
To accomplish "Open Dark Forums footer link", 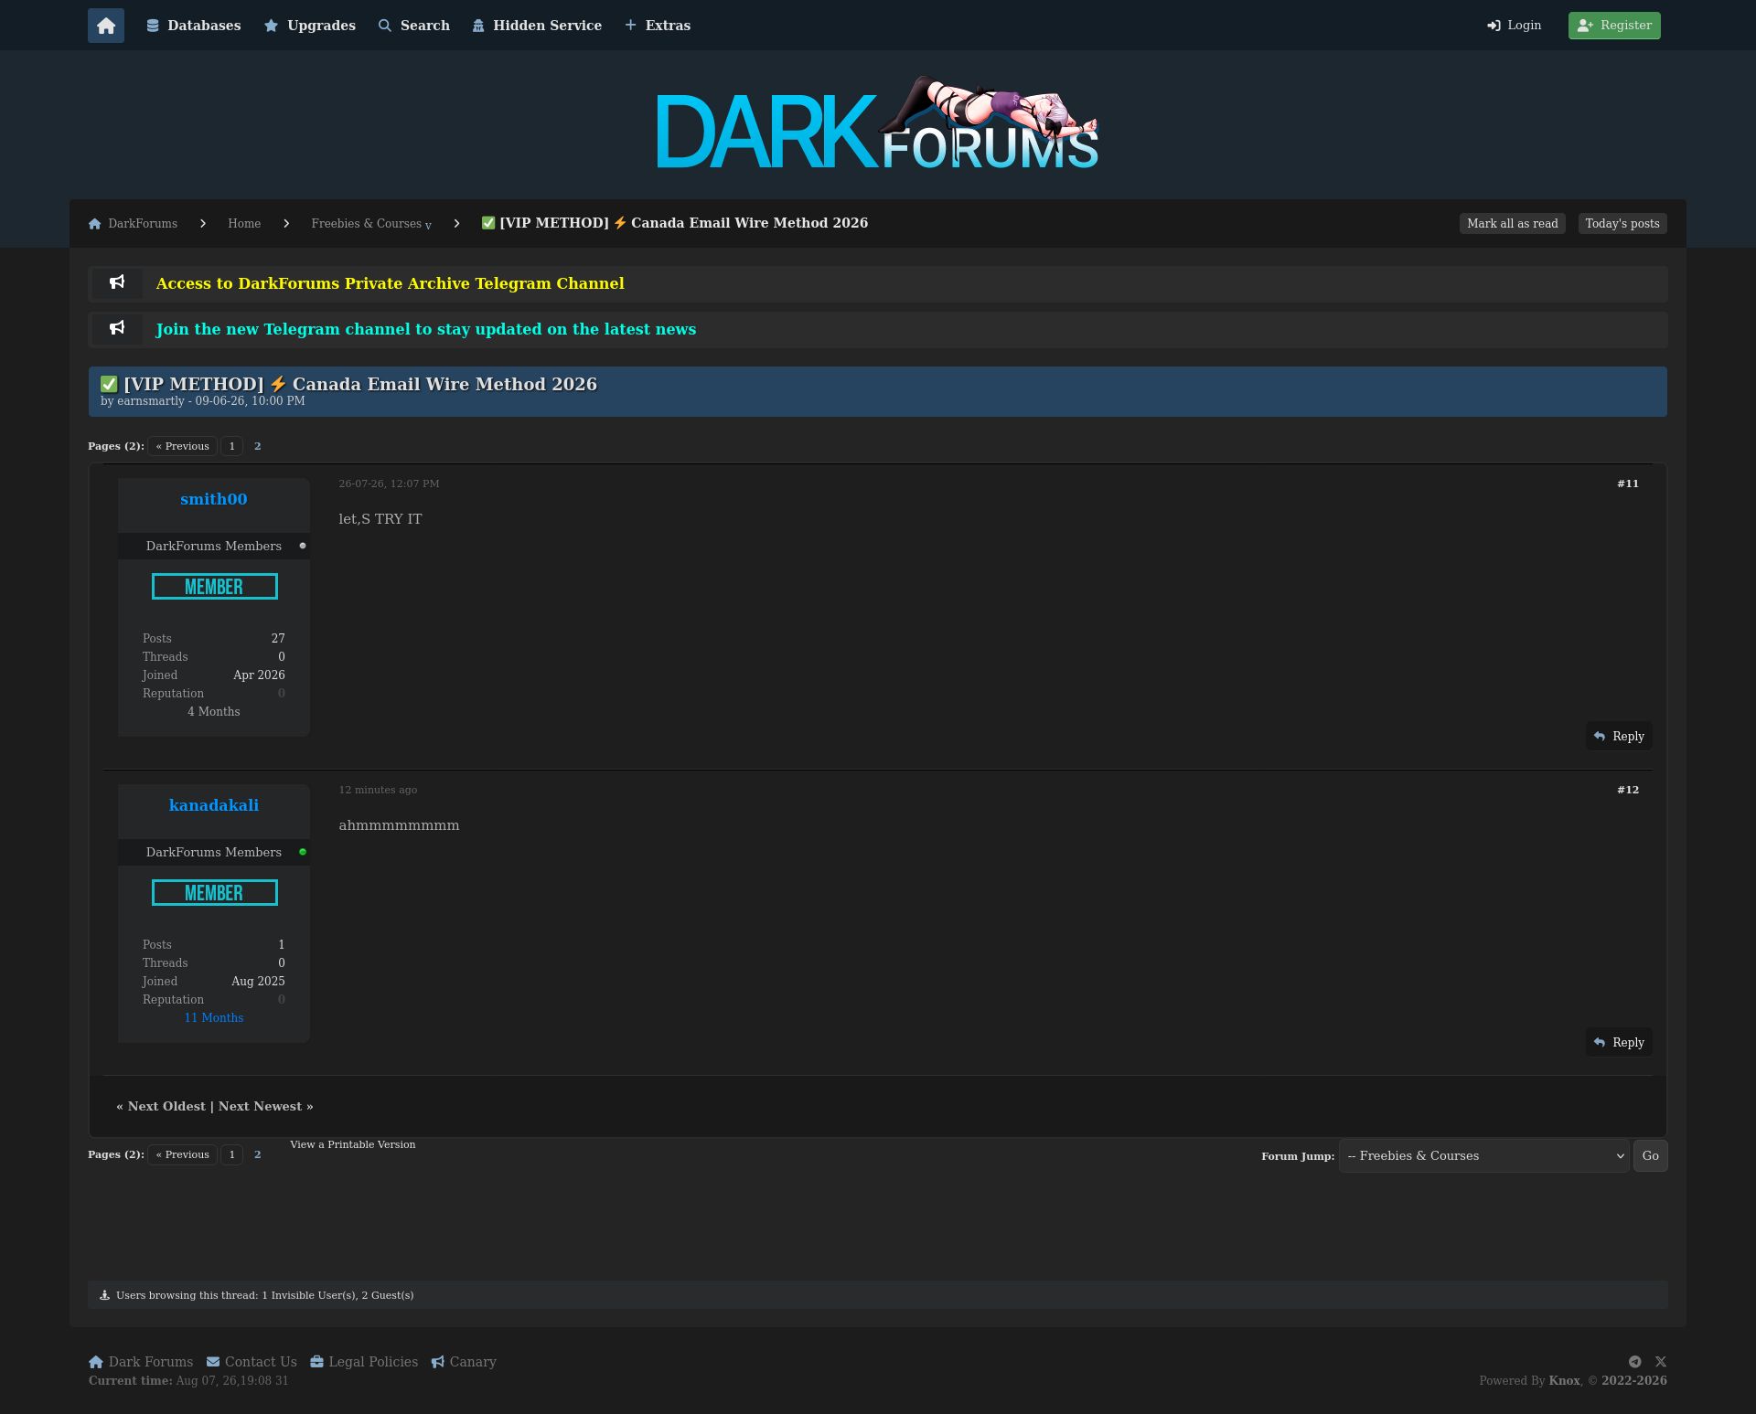I will point(141,1362).
